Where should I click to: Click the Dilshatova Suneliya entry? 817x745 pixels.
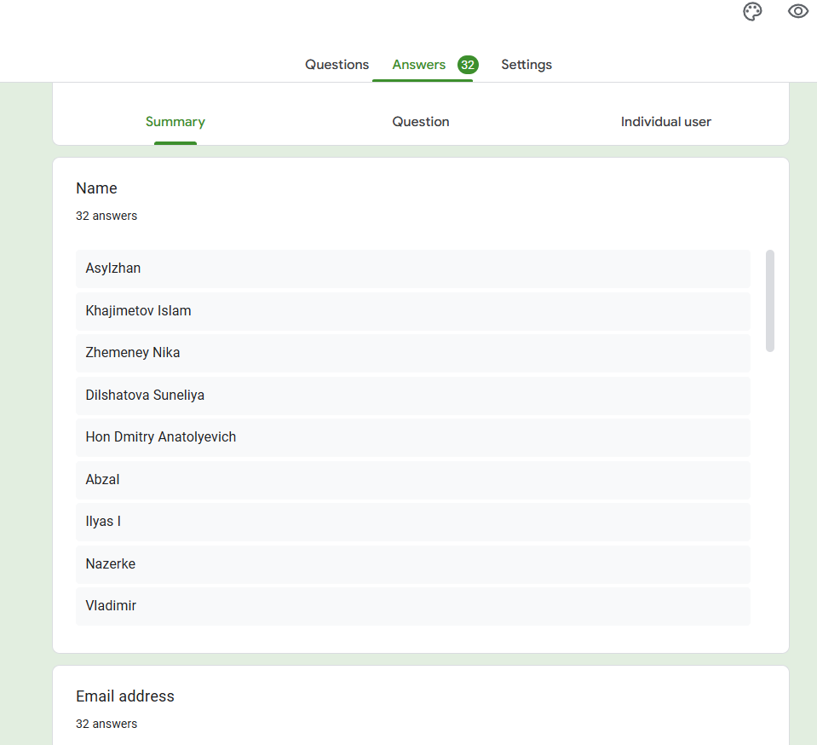[x=412, y=396]
